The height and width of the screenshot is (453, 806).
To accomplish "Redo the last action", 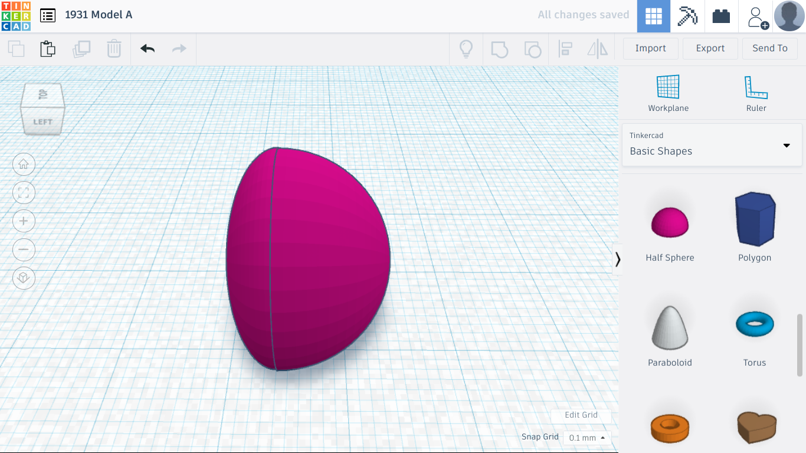I will (179, 48).
